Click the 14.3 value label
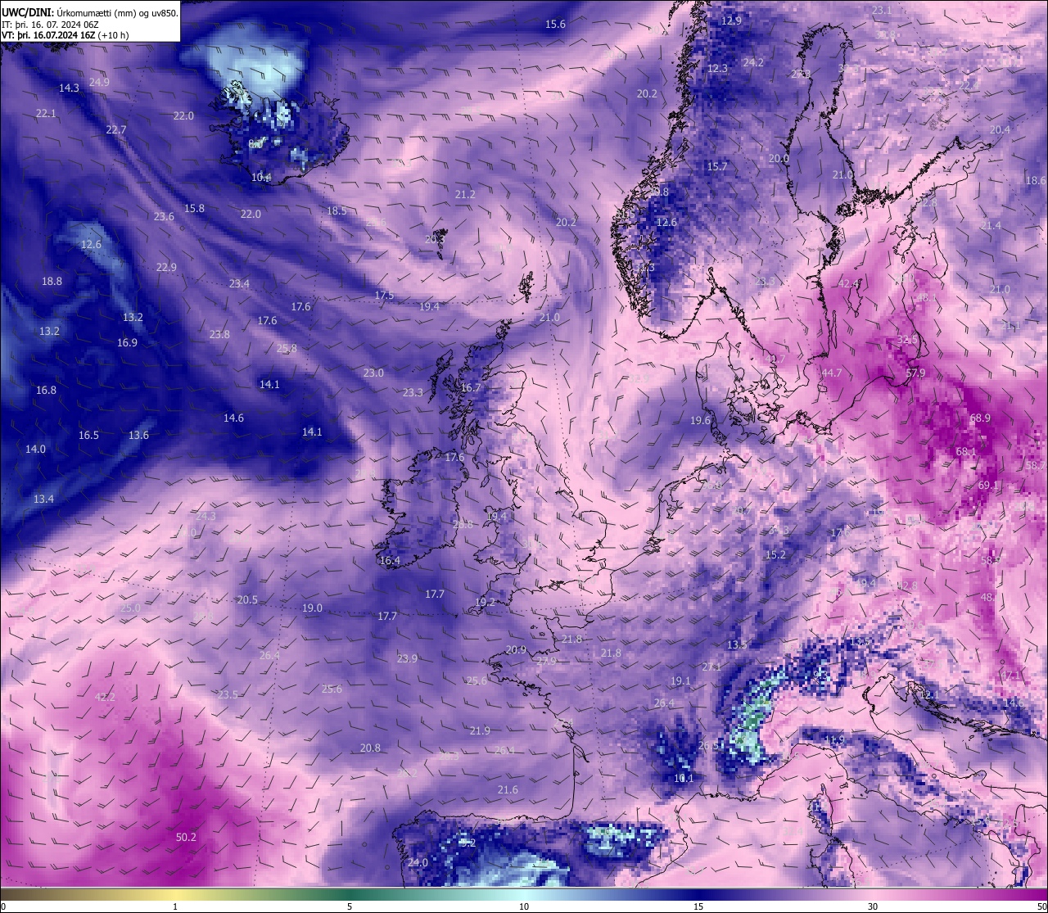 (x=69, y=88)
